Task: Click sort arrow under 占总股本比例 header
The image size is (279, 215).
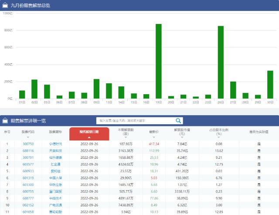Action: point(219,137)
